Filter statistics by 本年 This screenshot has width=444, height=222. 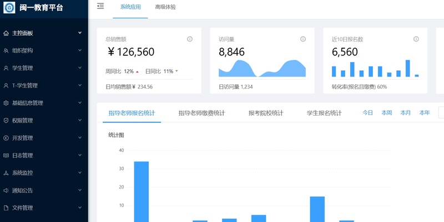[x=425, y=113]
